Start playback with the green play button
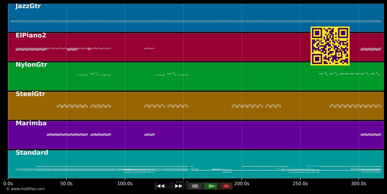This screenshot has width=387, height=194. [211, 186]
